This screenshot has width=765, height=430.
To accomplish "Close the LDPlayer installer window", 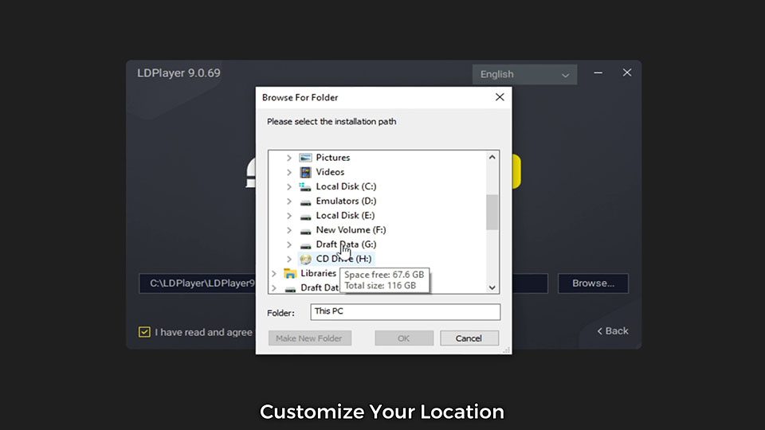I will coord(627,72).
